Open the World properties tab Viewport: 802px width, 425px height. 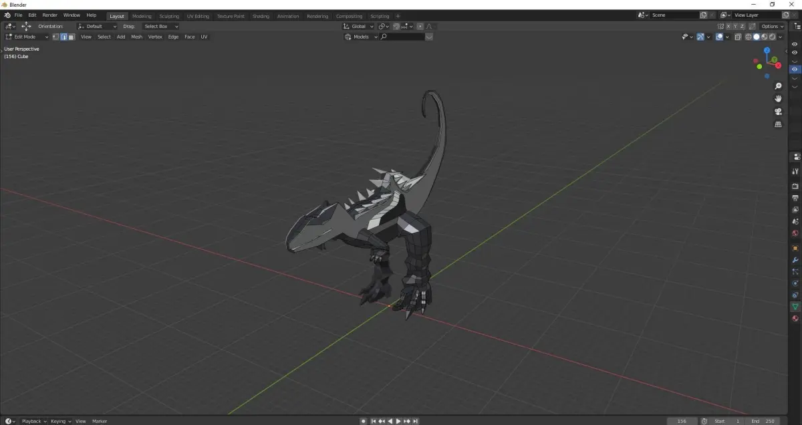point(795,233)
